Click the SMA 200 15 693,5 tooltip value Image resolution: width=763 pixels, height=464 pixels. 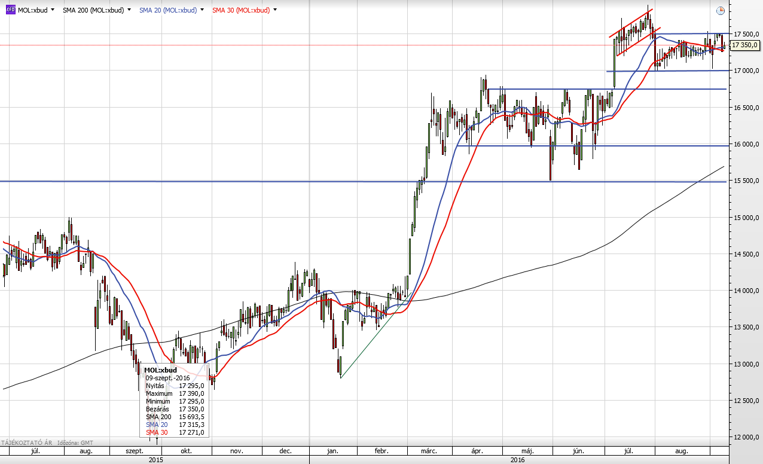pos(191,417)
